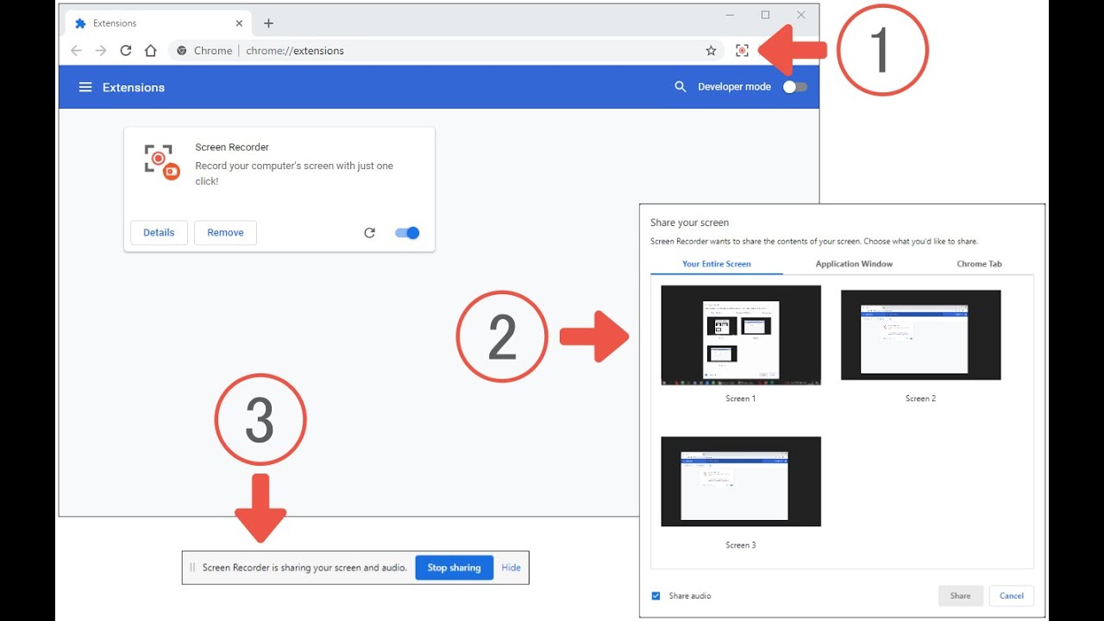This screenshot has width=1104, height=621.
Task: Toggle Developer mode switch
Action: [795, 87]
